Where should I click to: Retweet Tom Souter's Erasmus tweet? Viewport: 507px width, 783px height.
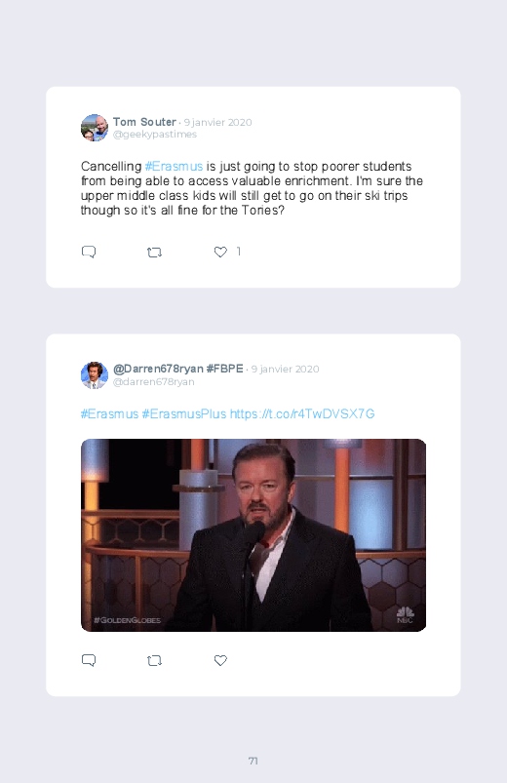[x=154, y=253]
